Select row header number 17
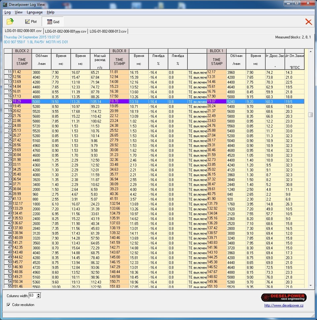Screen dimensions: 317x320 point(8,101)
